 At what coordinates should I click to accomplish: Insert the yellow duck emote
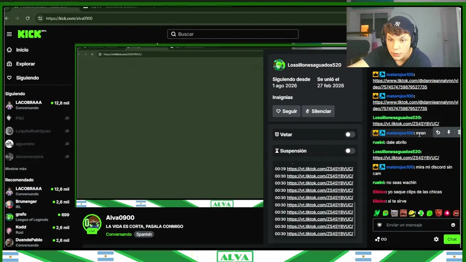(412, 213)
